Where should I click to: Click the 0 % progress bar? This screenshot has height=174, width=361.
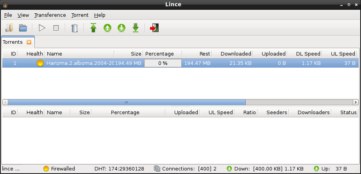pos(163,63)
